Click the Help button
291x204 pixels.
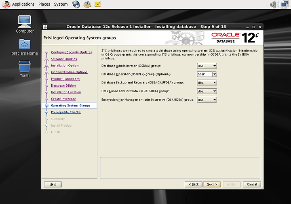[x=53, y=184]
